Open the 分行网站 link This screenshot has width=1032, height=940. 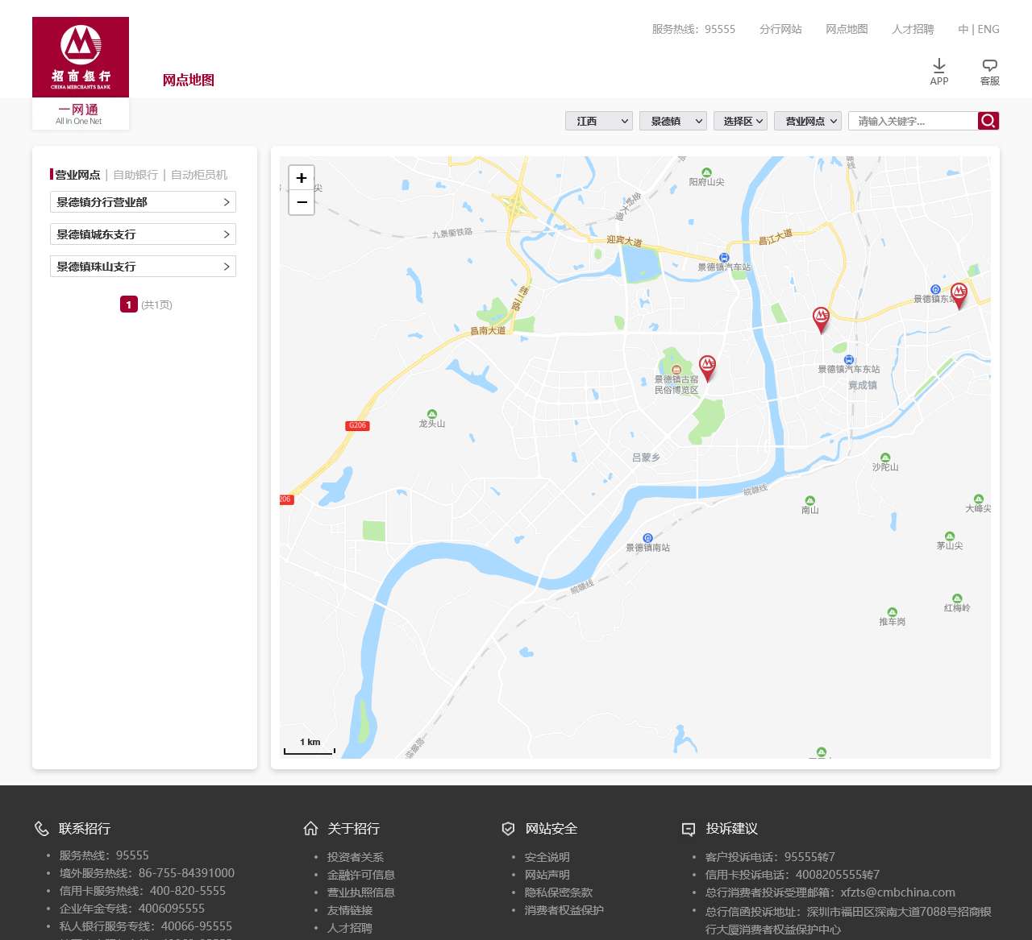(x=780, y=29)
